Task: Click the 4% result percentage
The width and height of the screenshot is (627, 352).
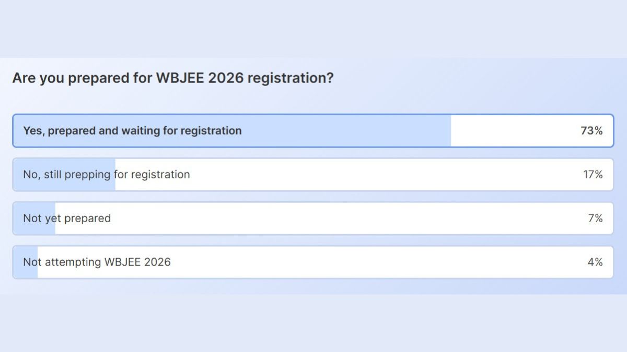Action: click(x=595, y=262)
